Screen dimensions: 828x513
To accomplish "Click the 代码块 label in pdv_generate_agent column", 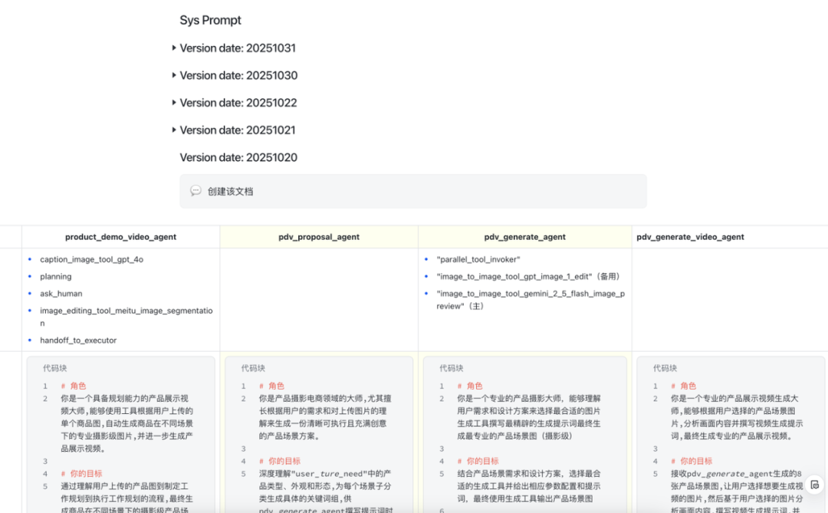I will [452, 368].
